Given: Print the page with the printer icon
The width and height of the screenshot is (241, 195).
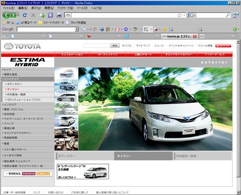Looking at the screenshot, I should 59,15.
